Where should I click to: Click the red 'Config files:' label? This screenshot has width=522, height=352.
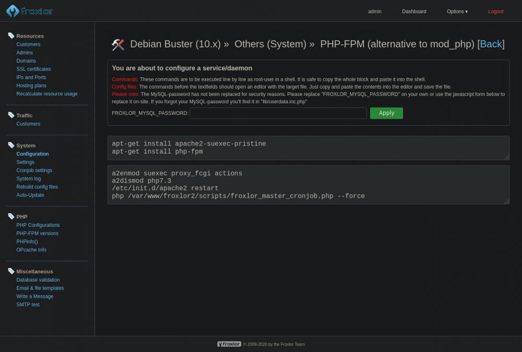125,87
